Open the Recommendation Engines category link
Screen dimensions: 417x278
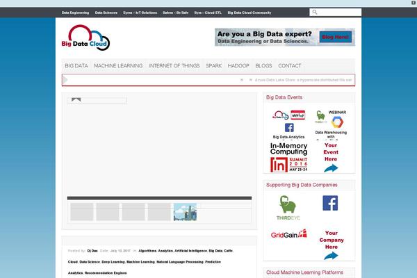coord(106,273)
